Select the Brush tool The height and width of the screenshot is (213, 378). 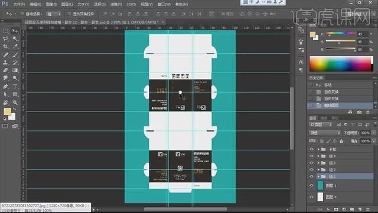15,55
